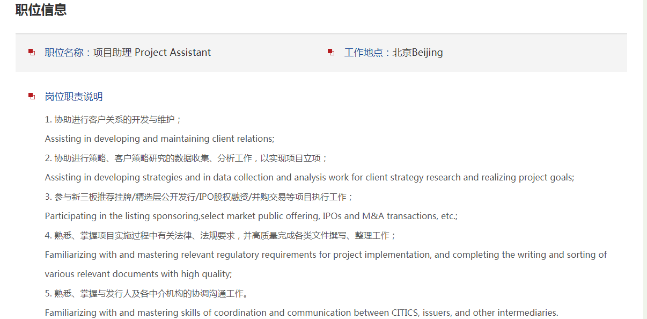Click the line 协助进行客户关系的开发与维护
The image size is (647, 319).
[x=114, y=119]
